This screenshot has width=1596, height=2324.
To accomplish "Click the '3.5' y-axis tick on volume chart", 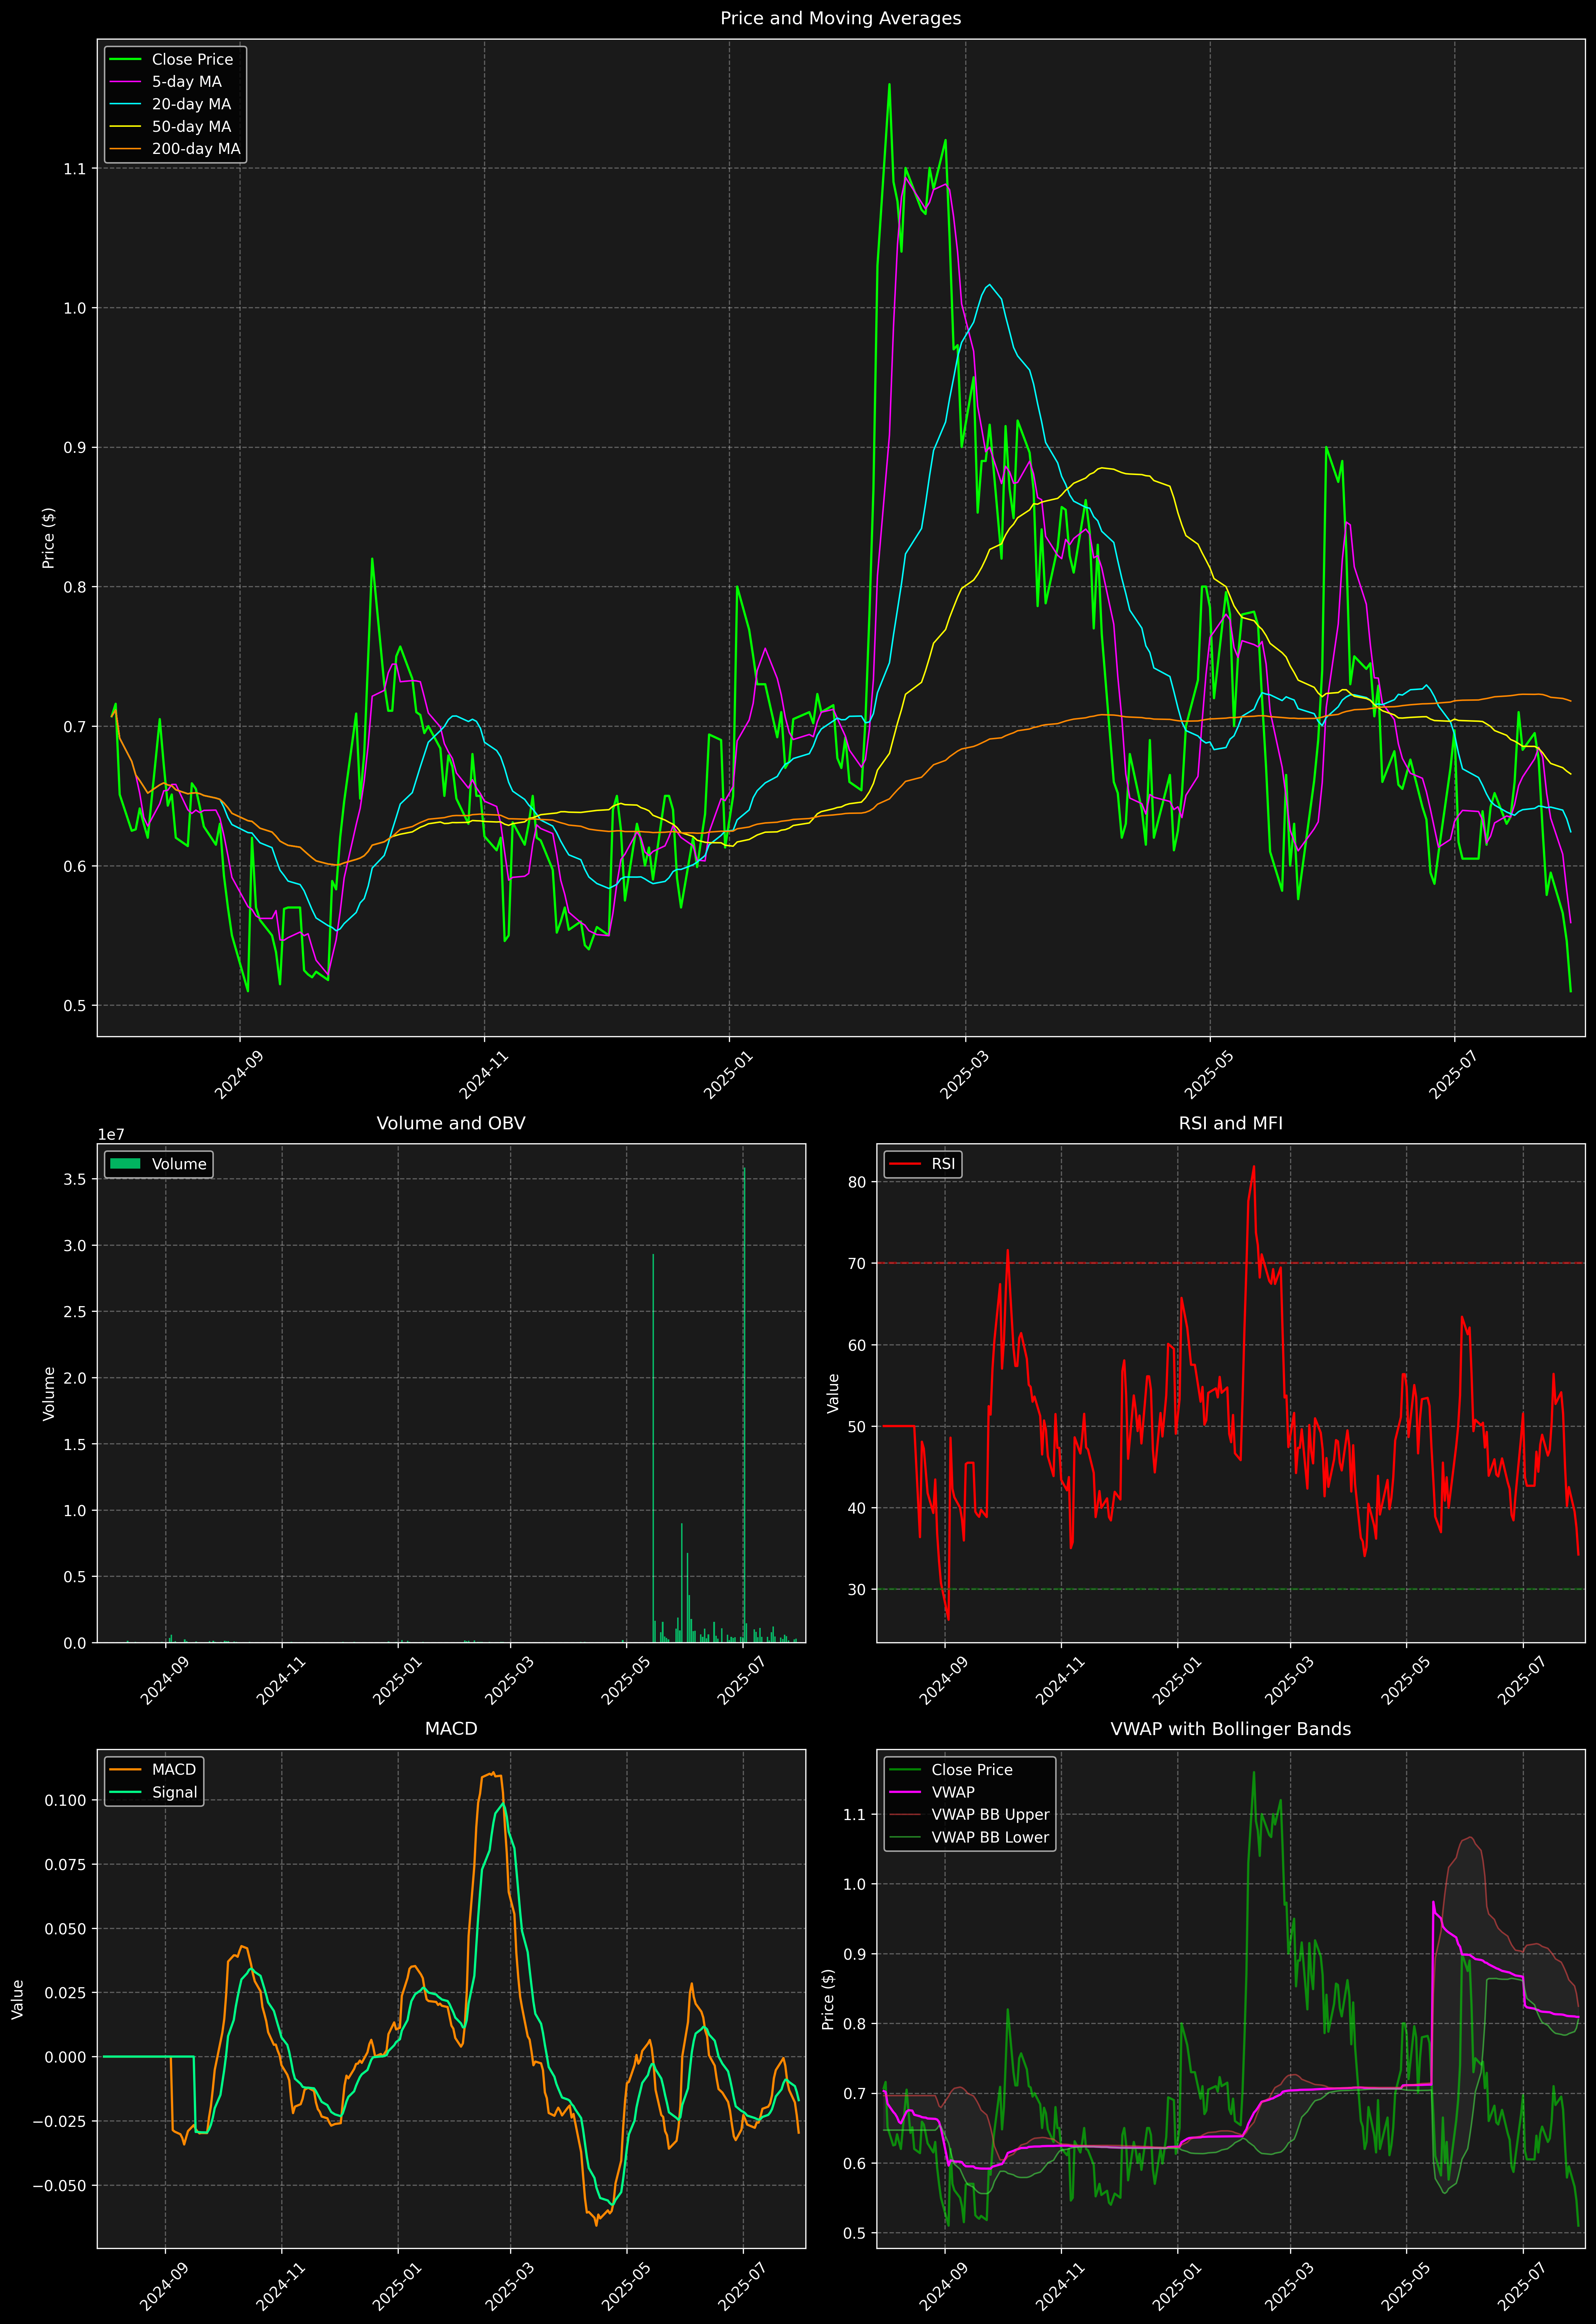I will point(75,1180).
